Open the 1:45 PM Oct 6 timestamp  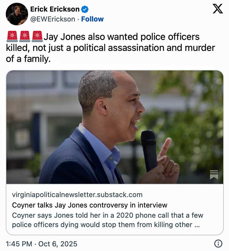pos(42,244)
